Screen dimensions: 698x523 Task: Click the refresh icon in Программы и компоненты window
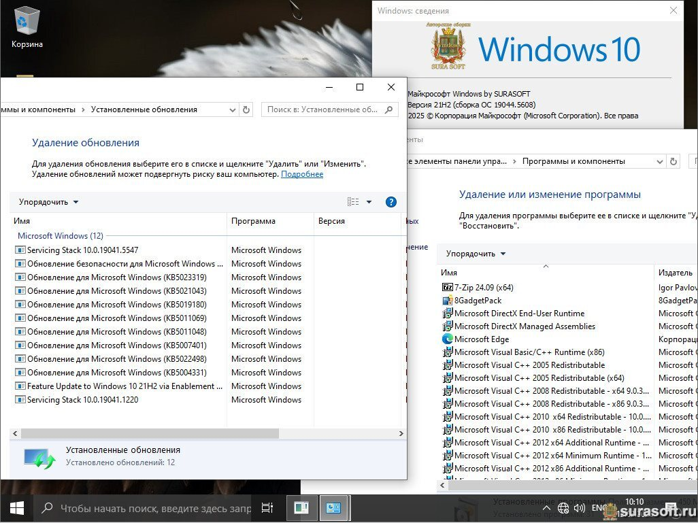point(674,162)
